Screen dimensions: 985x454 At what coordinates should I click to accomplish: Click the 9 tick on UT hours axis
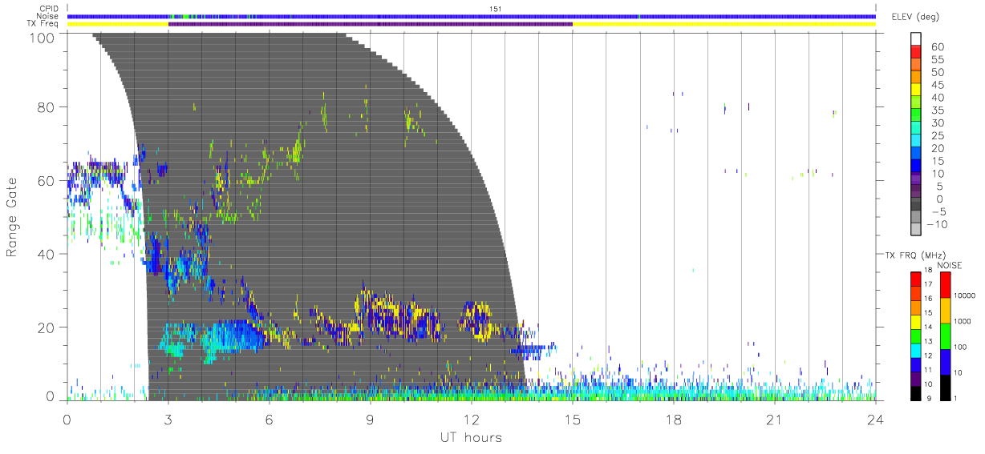pyautogui.click(x=370, y=421)
